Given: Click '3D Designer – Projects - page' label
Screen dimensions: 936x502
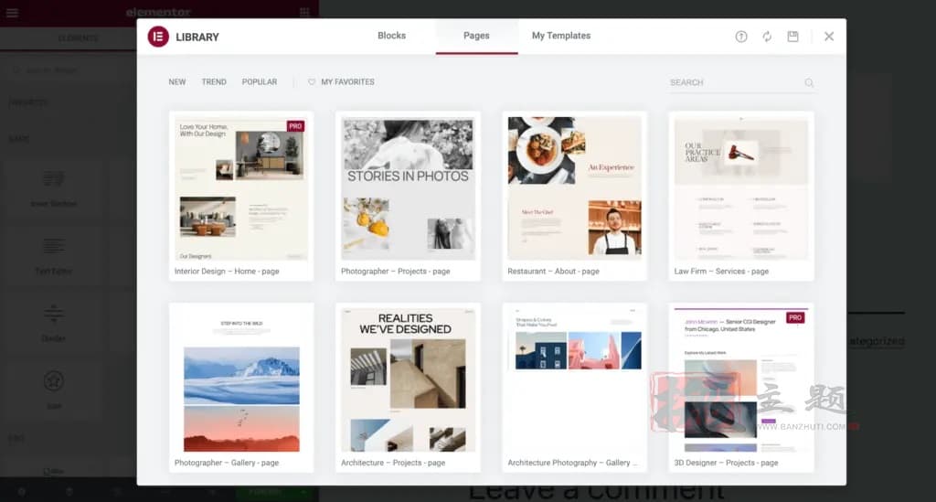Looking at the screenshot, I should click(726, 463).
